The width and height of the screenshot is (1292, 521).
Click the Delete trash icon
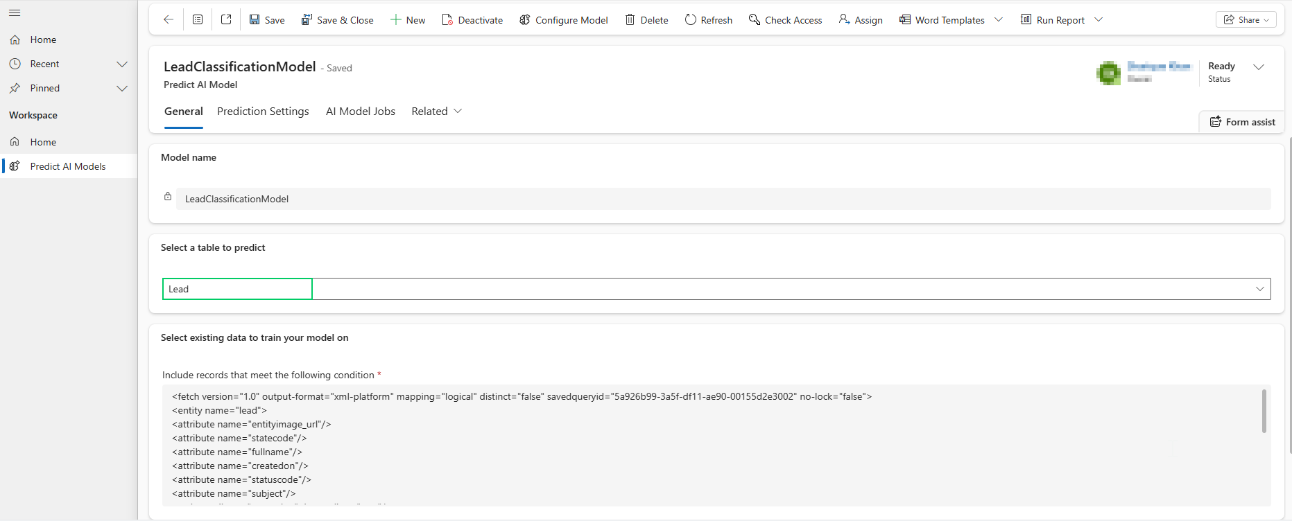[630, 20]
